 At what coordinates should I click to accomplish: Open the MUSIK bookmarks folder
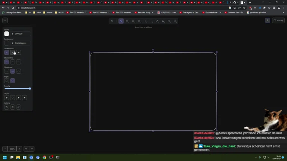tap(59, 13)
